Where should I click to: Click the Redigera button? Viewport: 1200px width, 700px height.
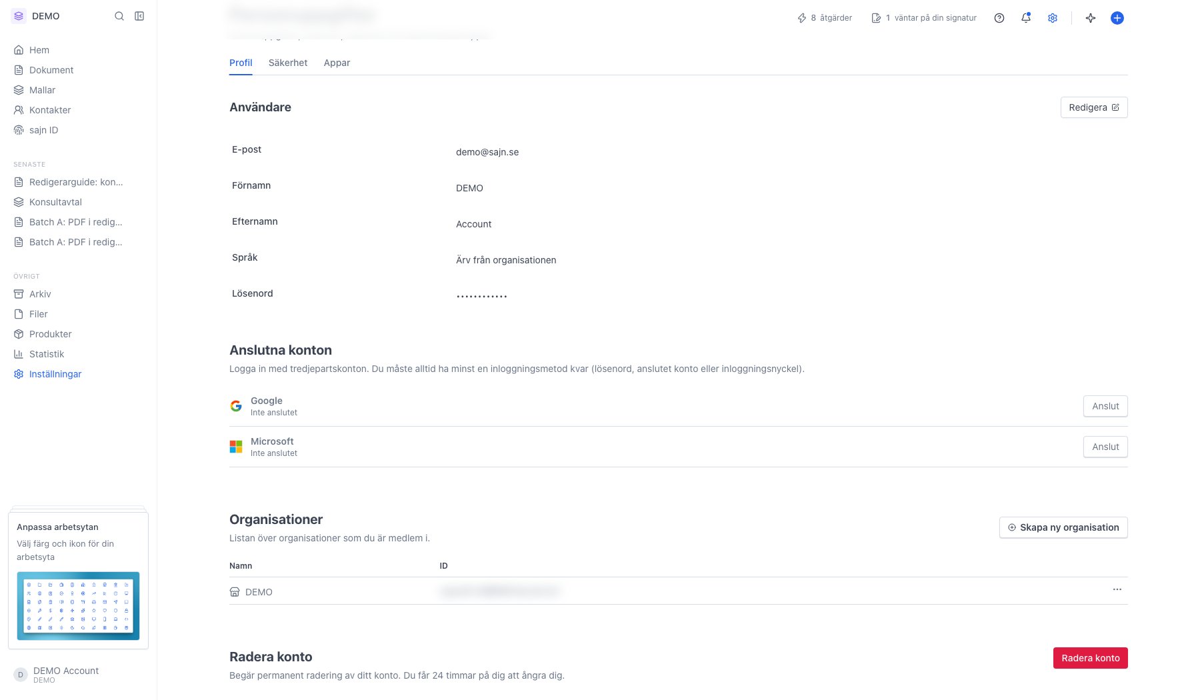(x=1094, y=107)
